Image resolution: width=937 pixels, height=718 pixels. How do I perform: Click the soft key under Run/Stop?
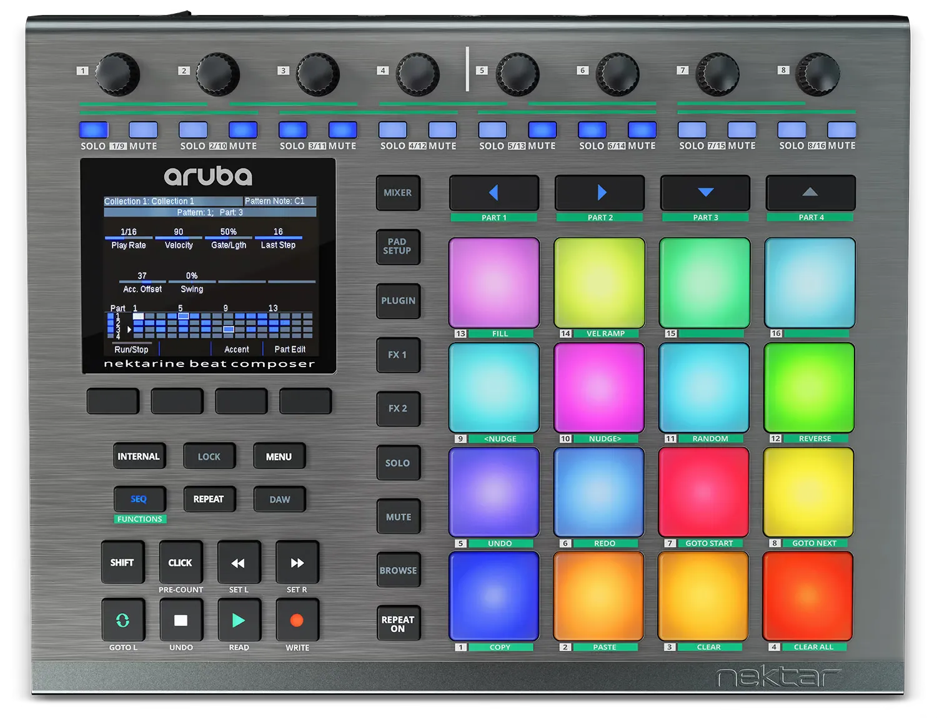coord(112,401)
